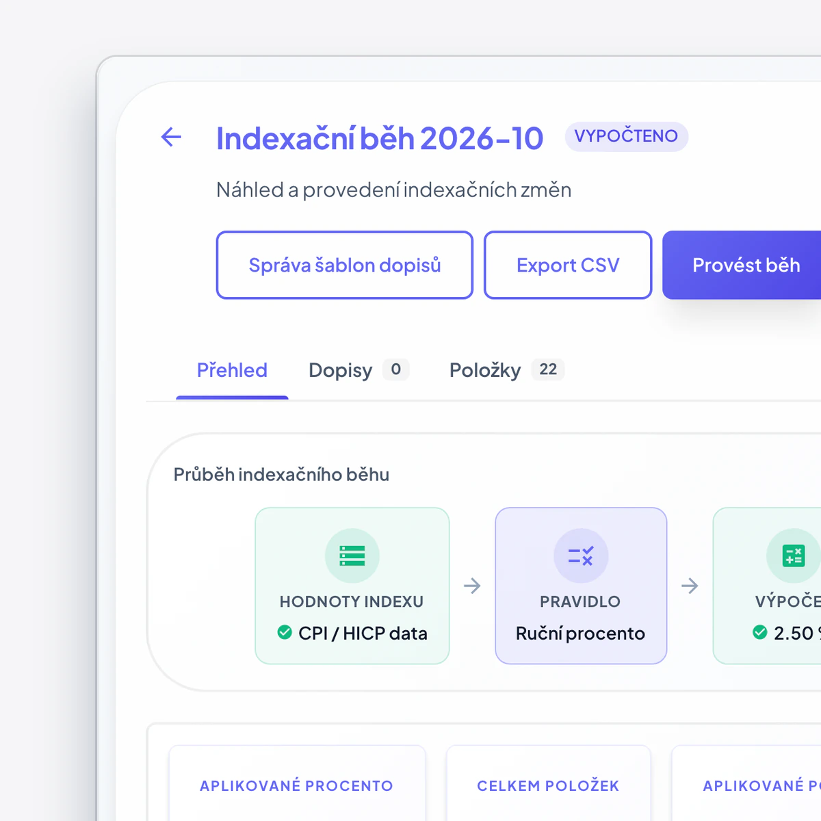Click arrow between Hodnoty indexu and Pravidlo

click(x=472, y=586)
